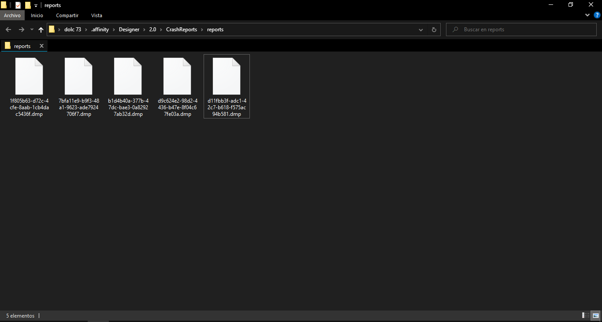Expand chevron between CrashReports and reports
This screenshot has height=322, width=602.
tap(202, 30)
